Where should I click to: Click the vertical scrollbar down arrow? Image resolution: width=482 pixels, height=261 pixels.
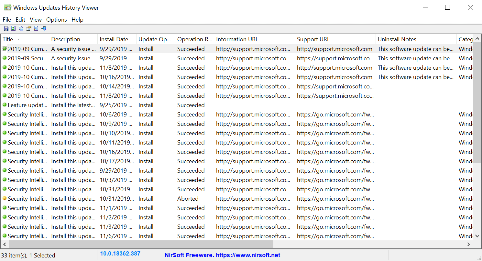point(477,236)
